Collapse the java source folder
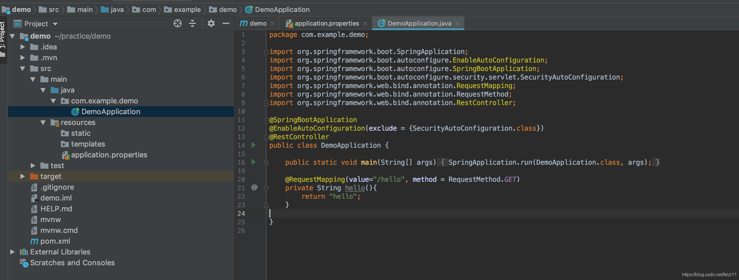This screenshot has width=739, height=280. tap(43, 90)
